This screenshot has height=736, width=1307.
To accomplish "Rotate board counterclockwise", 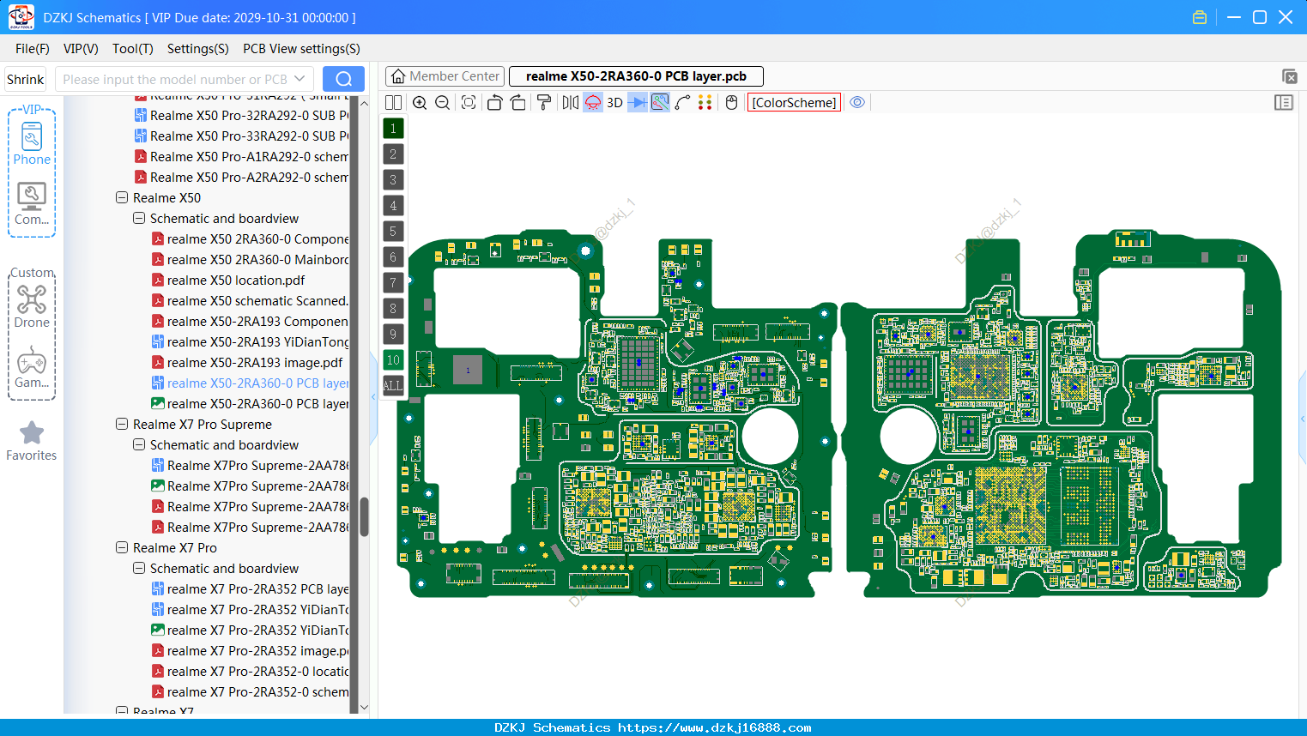I will 494,103.
